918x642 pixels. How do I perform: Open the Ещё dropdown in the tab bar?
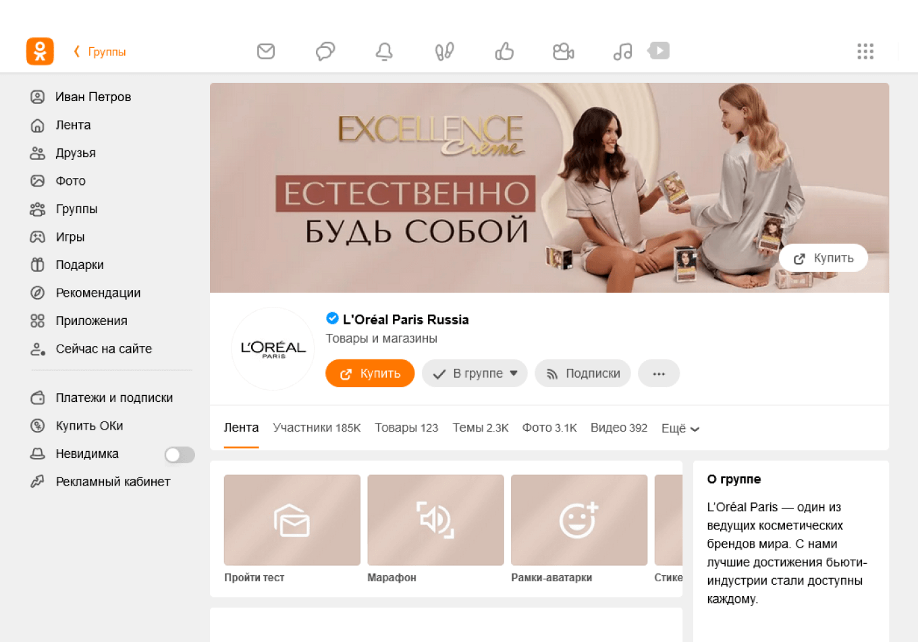click(680, 428)
